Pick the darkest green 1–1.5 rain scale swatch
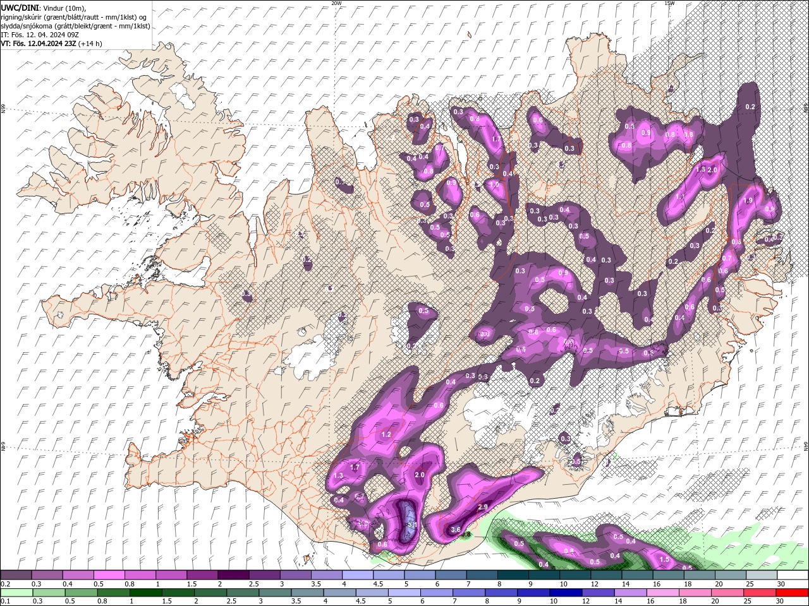The width and height of the screenshot is (809, 606). click(x=145, y=593)
